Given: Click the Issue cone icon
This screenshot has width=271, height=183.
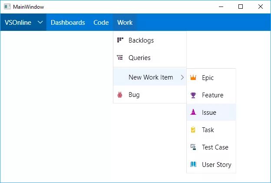Looking at the screenshot, I should click(193, 113).
